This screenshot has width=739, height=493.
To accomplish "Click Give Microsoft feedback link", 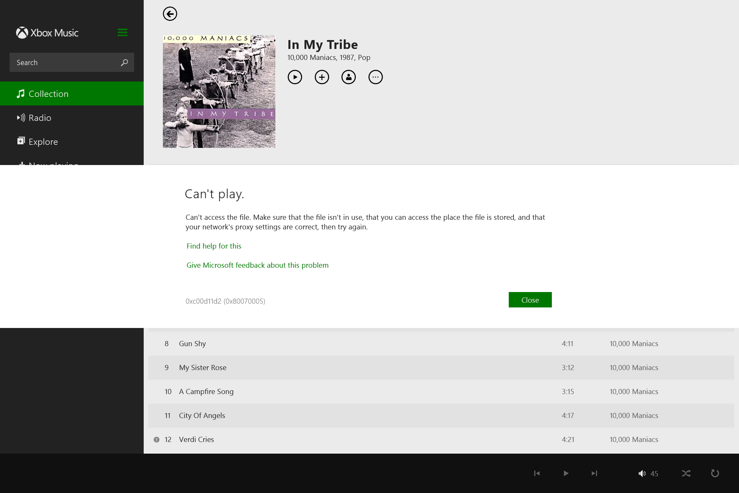I will 257,265.
